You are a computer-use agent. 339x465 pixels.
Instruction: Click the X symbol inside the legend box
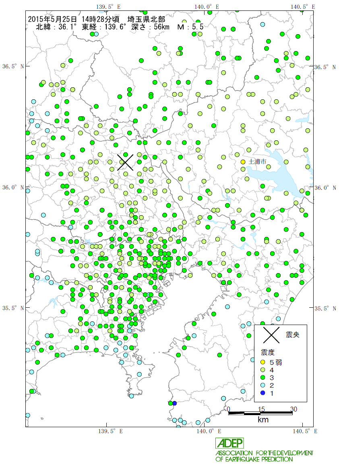coord(271,335)
